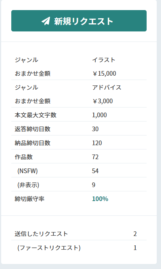This screenshot has height=269, width=161.
Task: Click the (NSFW) works count 54
Action: click(95, 171)
